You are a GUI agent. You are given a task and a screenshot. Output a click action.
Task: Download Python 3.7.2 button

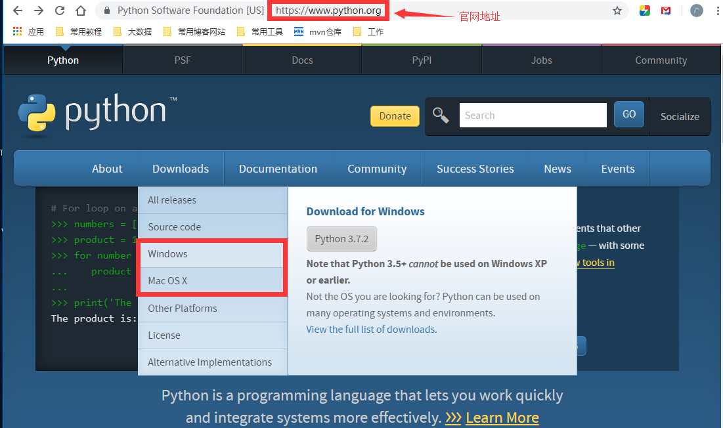pos(341,239)
